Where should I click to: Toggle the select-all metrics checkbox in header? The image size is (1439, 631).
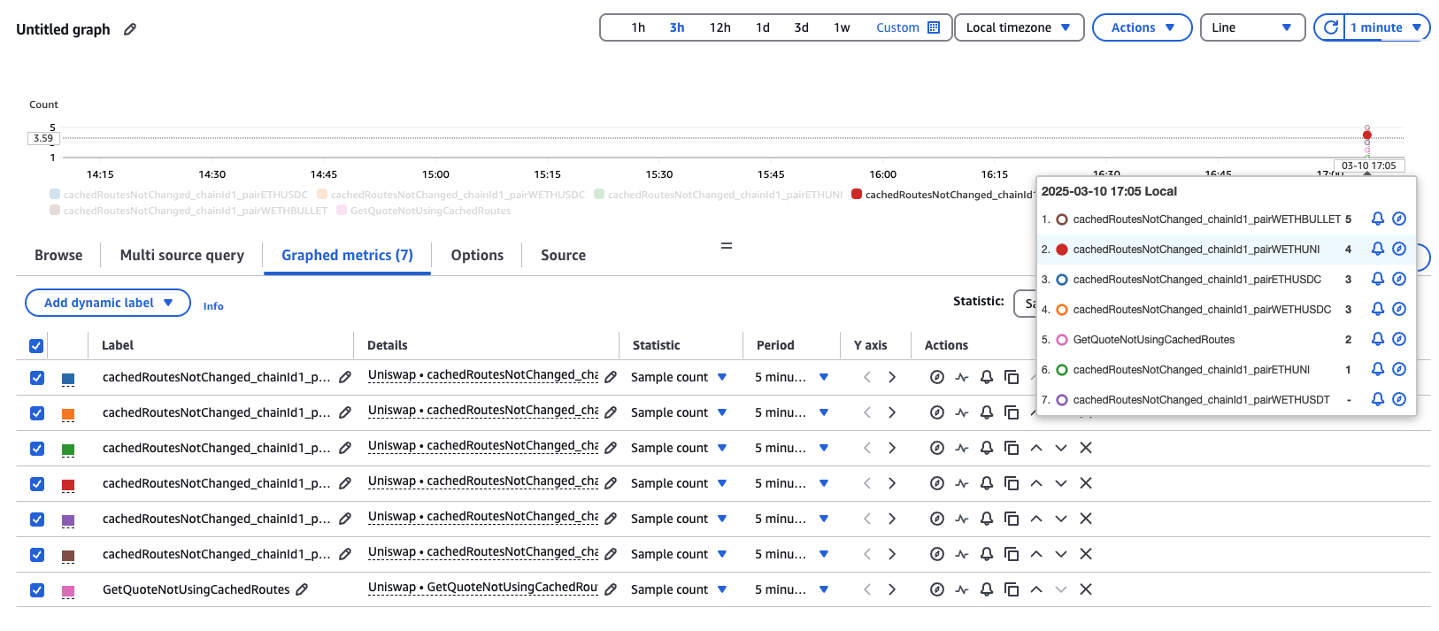[x=36, y=346]
